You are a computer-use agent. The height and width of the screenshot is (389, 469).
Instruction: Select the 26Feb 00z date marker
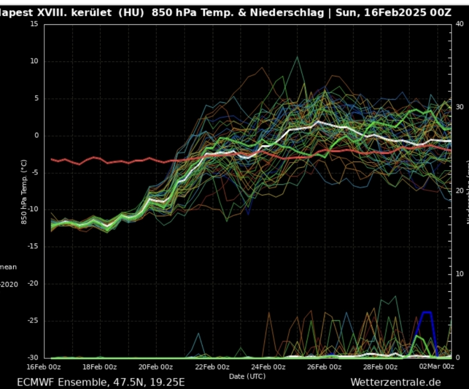coord(324,367)
